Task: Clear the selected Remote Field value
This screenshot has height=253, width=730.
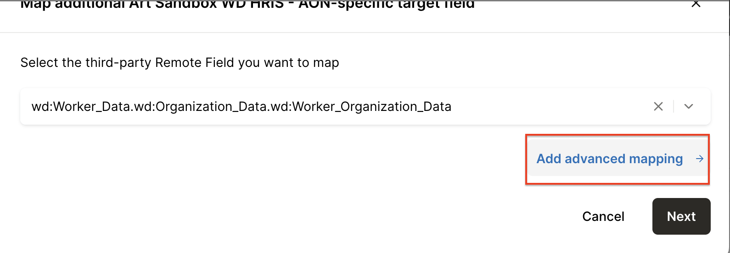Action: tap(658, 106)
